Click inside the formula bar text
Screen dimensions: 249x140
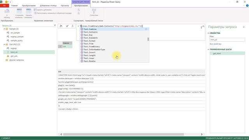(111, 26)
